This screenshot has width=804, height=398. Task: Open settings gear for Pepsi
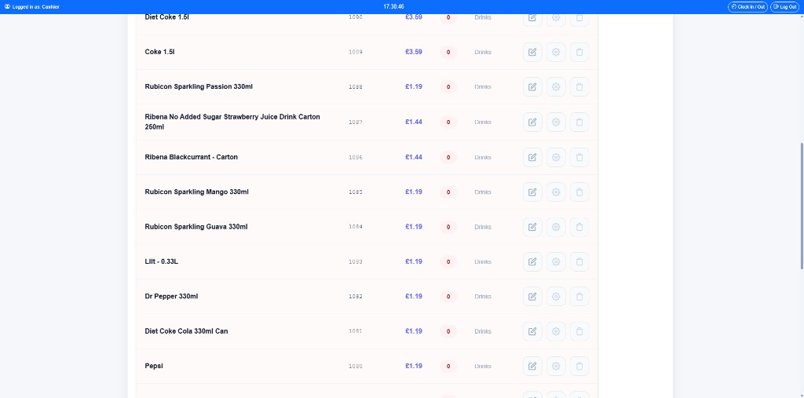click(x=556, y=366)
